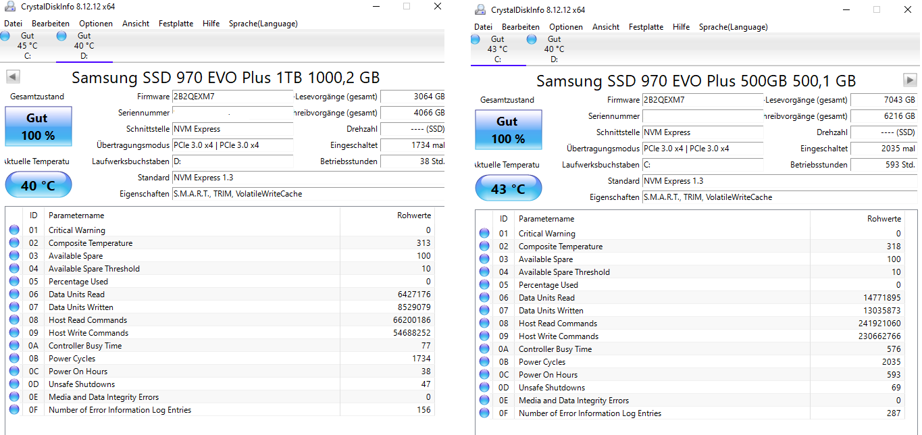Open Bearbeiten menu in left window
This screenshot has height=435, width=922.
click(51, 24)
